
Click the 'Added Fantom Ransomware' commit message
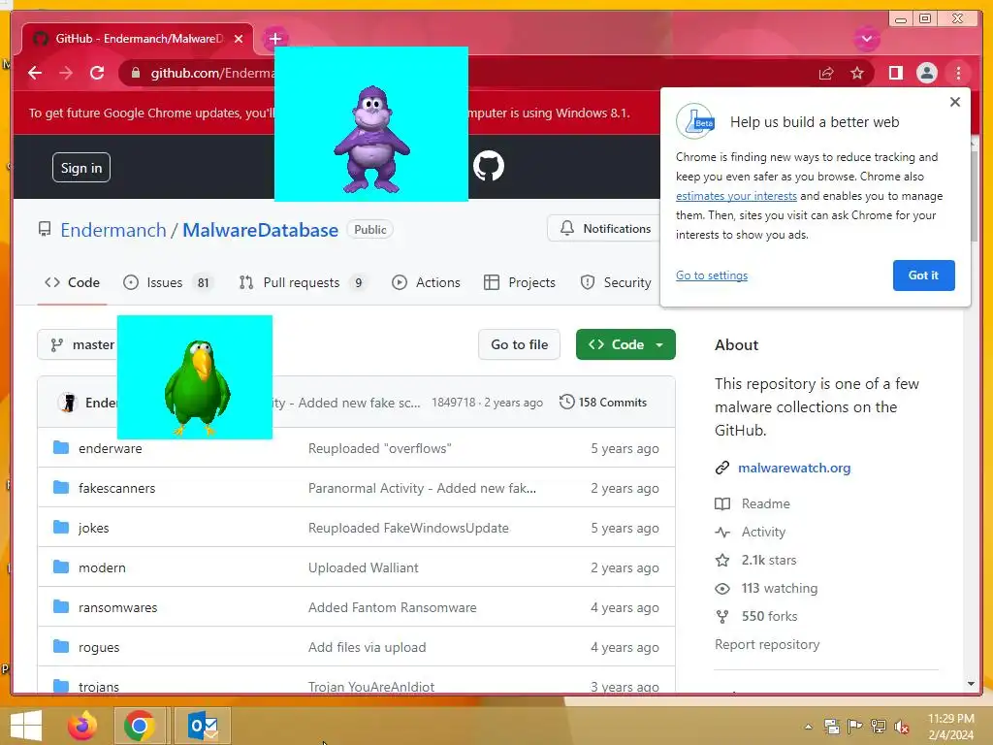(392, 607)
